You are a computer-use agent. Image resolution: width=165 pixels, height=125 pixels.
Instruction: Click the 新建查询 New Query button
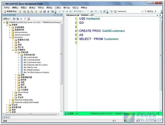pyautogui.click(x=10, y=11)
